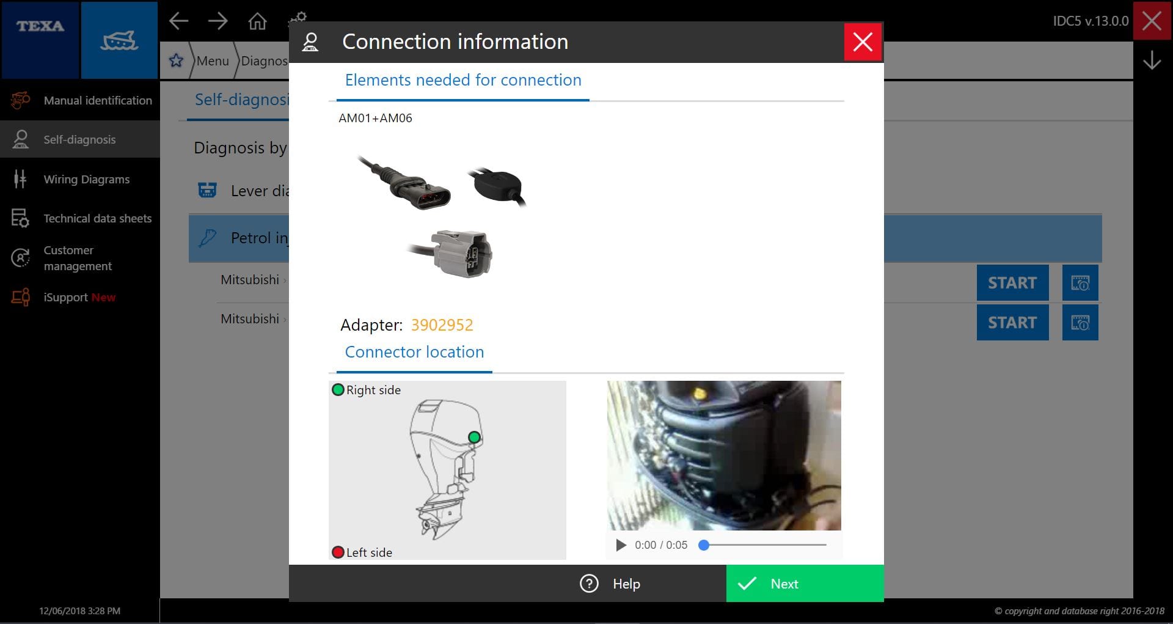1173x624 pixels.
Task: Click the marine diagnosis boat icon
Action: tap(120, 39)
